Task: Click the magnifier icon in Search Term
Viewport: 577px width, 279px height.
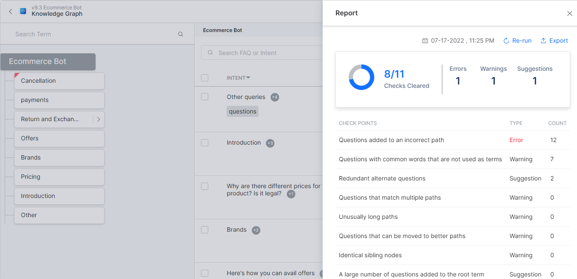Action: (x=181, y=34)
